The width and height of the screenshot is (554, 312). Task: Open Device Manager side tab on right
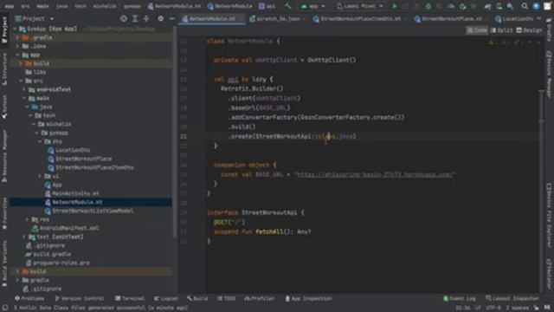(x=549, y=74)
